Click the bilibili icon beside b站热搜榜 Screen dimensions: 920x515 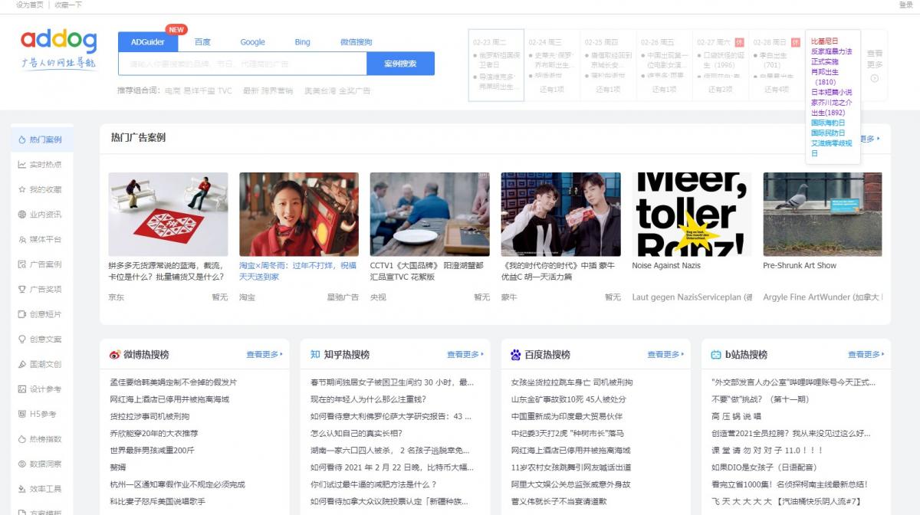click(x=716, y=355)
